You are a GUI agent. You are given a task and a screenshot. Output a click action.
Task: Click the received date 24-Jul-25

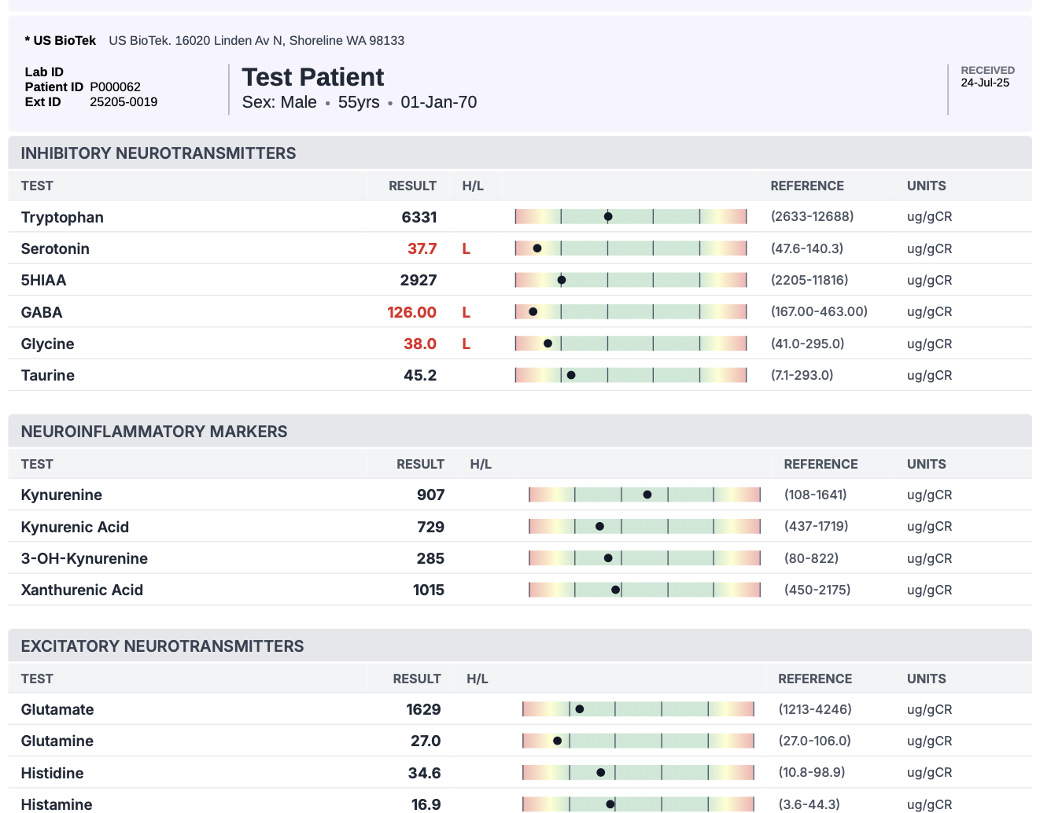pos(984,83)
